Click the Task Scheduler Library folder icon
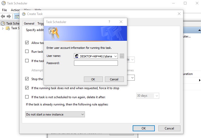Viewport: 201px width, 138px height. pos(8,28)
